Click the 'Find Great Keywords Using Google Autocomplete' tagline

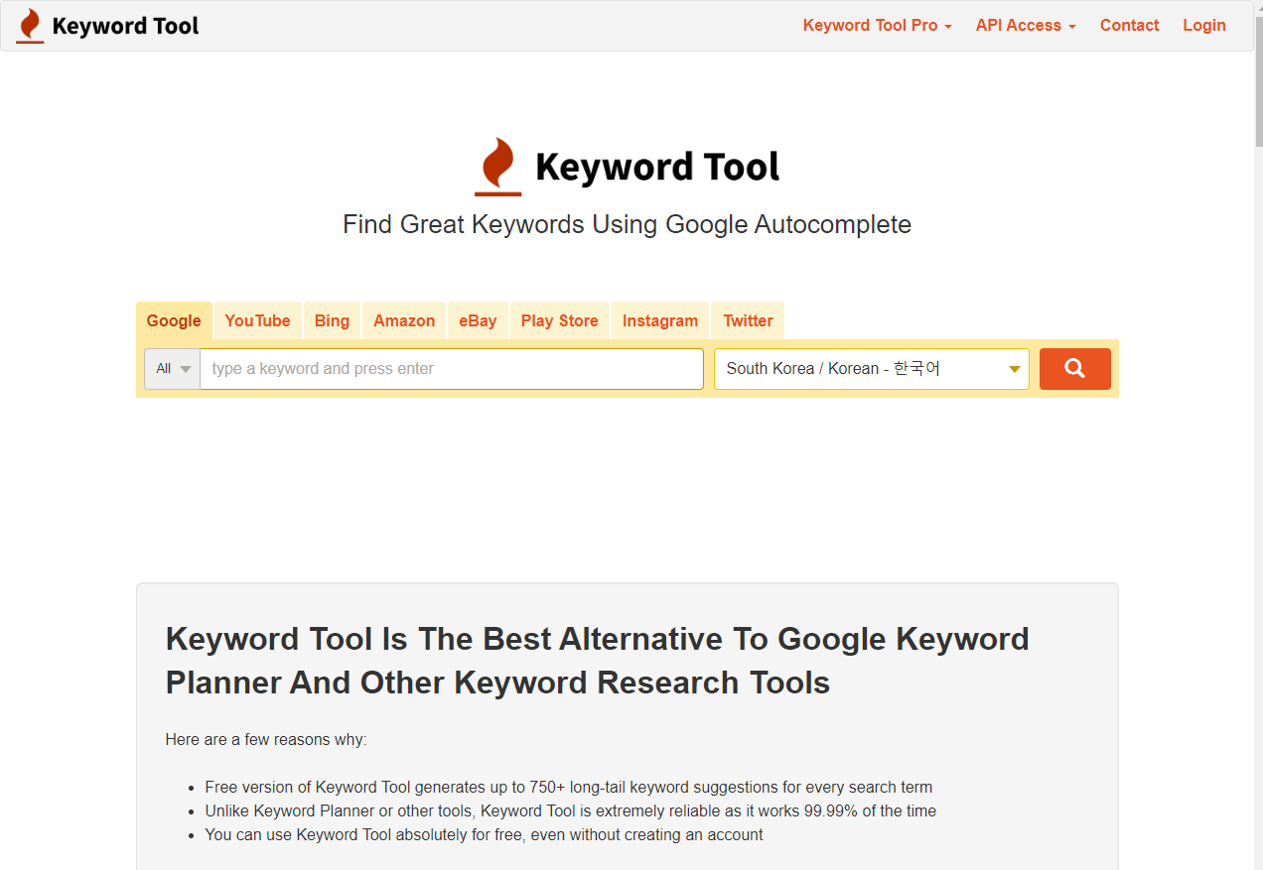pos(627,224)
